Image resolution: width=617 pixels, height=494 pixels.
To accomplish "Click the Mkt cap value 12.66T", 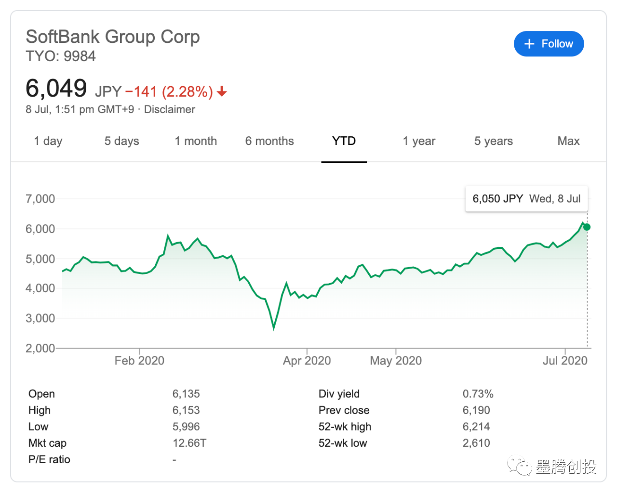I will [189, 443].
